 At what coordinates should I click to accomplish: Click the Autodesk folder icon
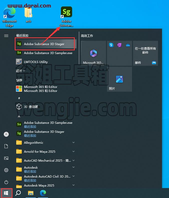[19, 169]
